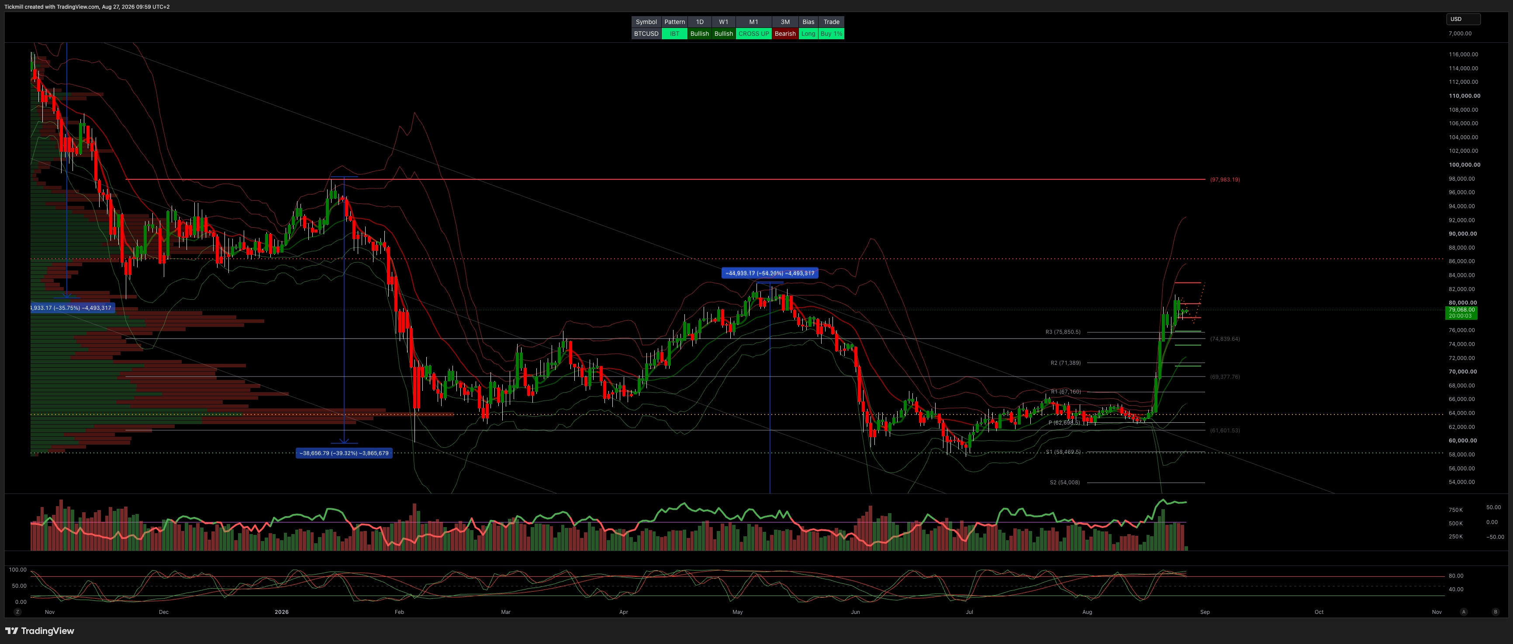Open the USD currency selector

(x=1462, y=19)
